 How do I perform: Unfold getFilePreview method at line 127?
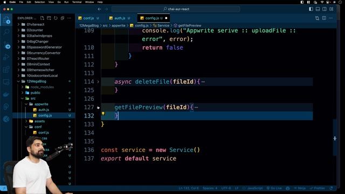(98, 107)
